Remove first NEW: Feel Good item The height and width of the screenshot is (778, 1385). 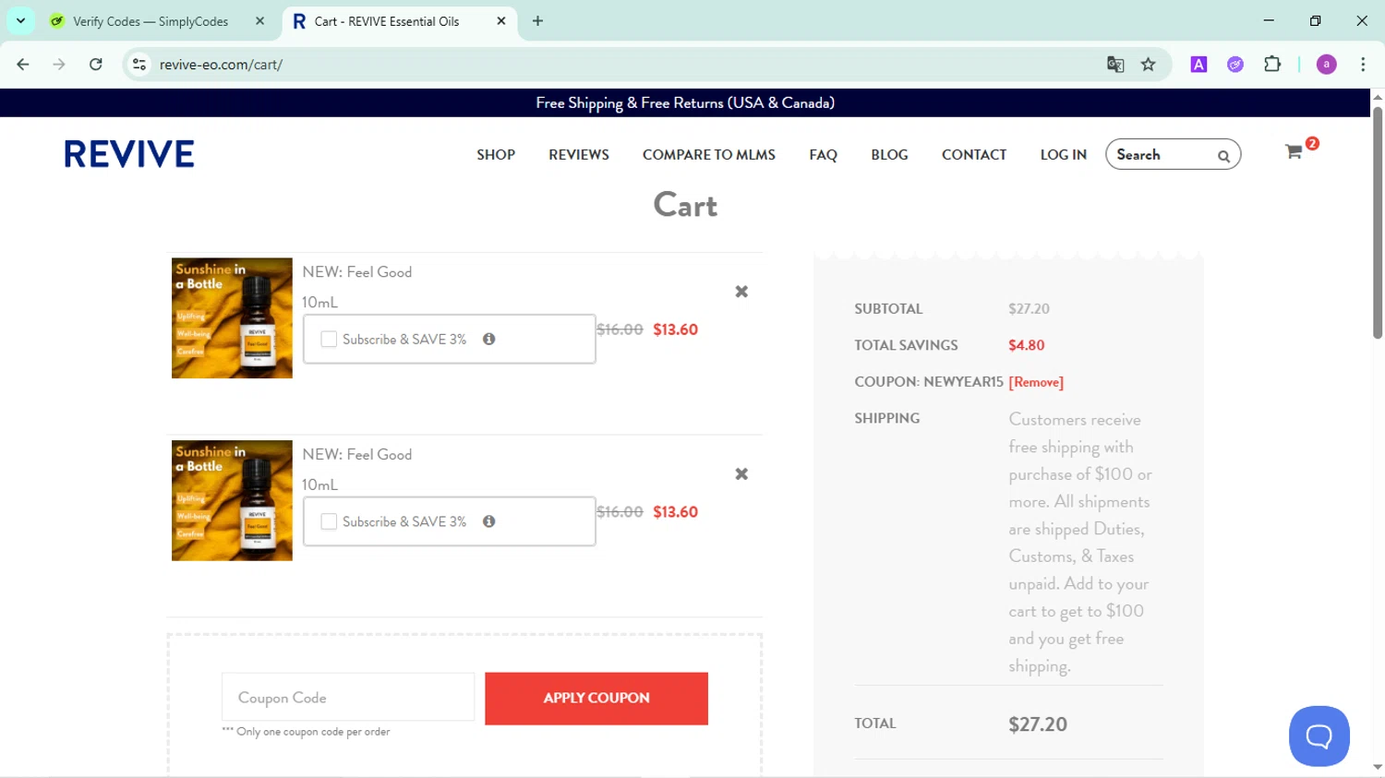click(741, 292)
